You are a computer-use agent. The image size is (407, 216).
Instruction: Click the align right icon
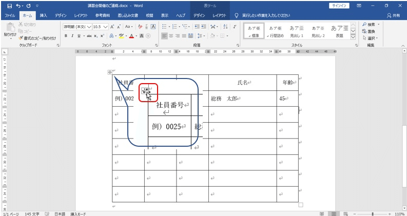178,36
